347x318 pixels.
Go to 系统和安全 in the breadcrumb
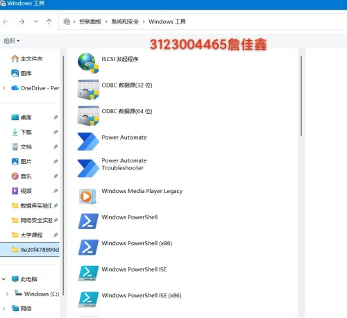point(125,22)
